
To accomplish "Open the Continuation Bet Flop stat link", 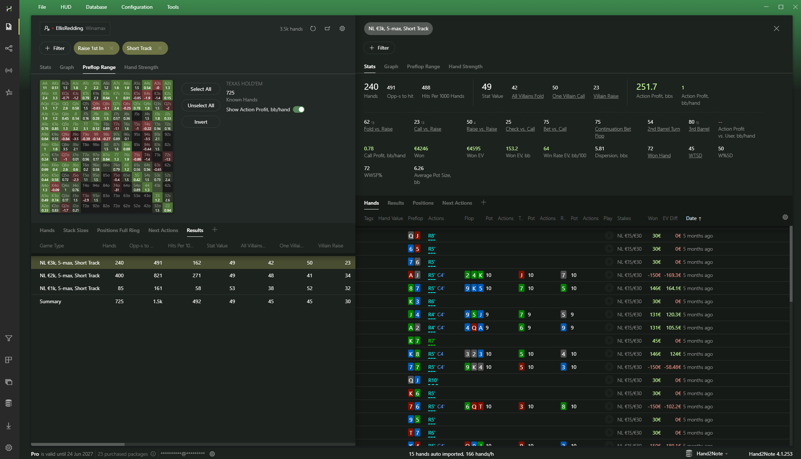I will (x=613, y=132).
